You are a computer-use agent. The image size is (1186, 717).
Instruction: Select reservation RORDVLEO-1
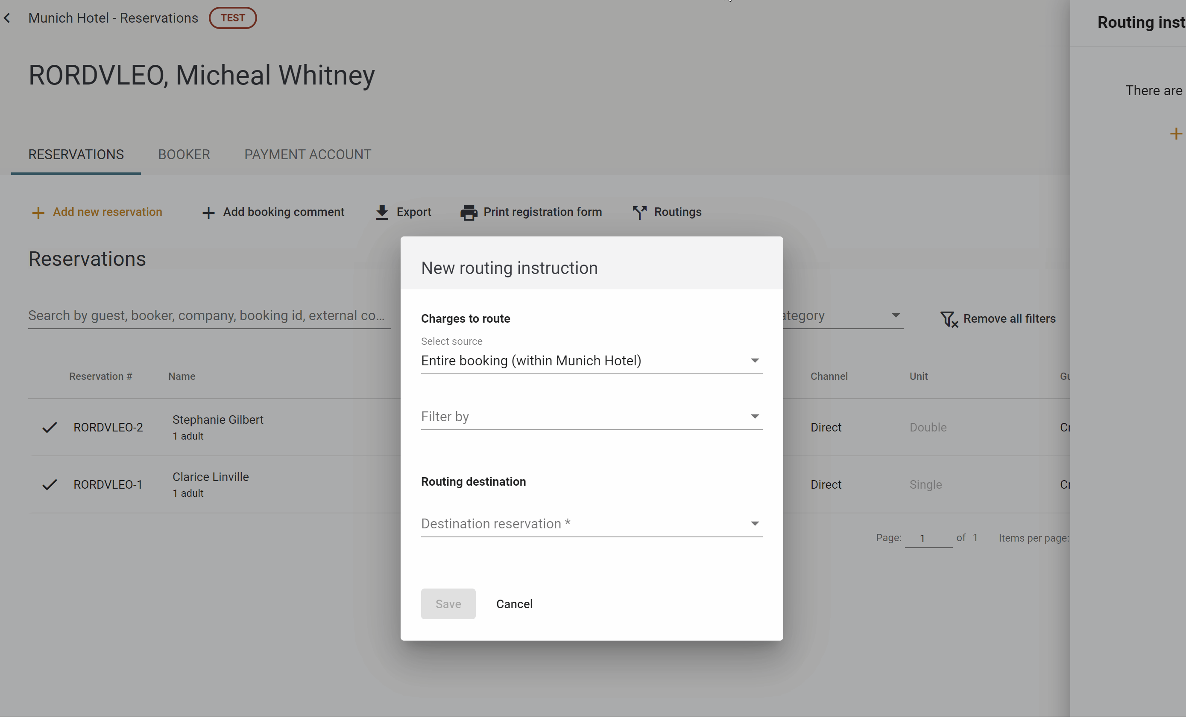coord(108,485)
